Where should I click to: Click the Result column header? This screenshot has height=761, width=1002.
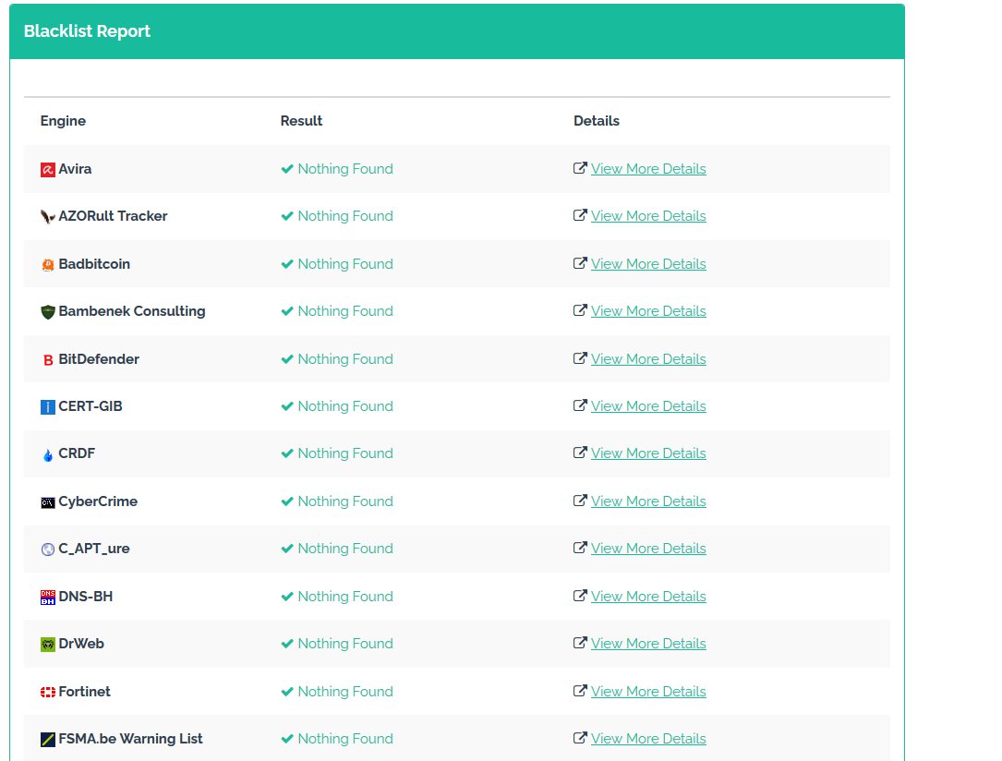pyautogui.click(x=301, y=121)
